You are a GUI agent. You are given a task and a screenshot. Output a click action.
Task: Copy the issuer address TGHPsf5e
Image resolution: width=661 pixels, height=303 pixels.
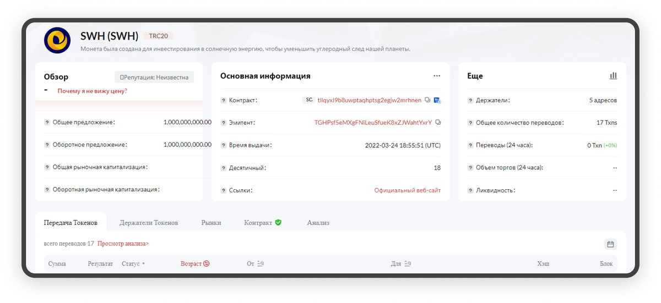coord(438,123)
